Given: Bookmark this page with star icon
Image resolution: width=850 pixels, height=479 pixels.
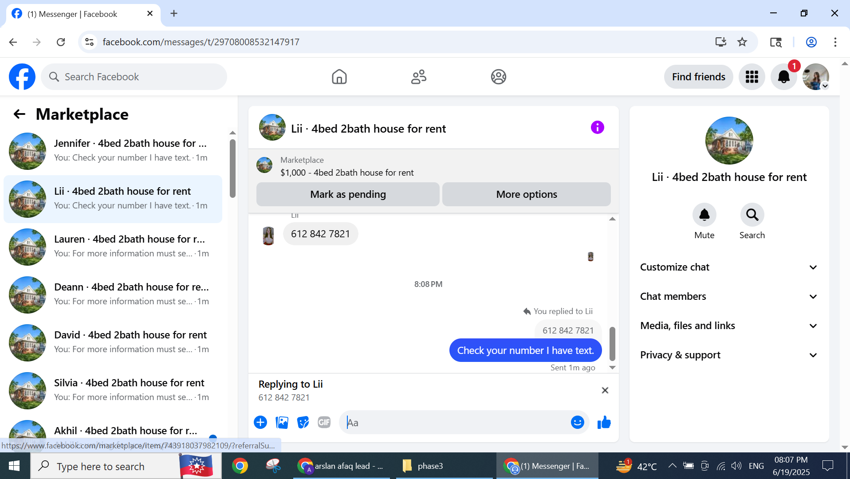Looking at the screenshot, I should (x=742, y=42).
